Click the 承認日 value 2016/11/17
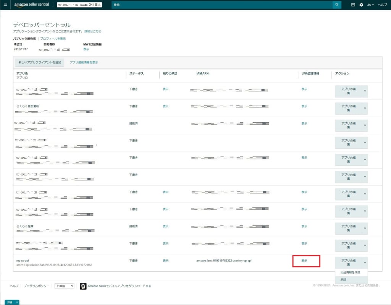This screenshot has width=391, height=305. pyautogui.click(x=21, y=49)
